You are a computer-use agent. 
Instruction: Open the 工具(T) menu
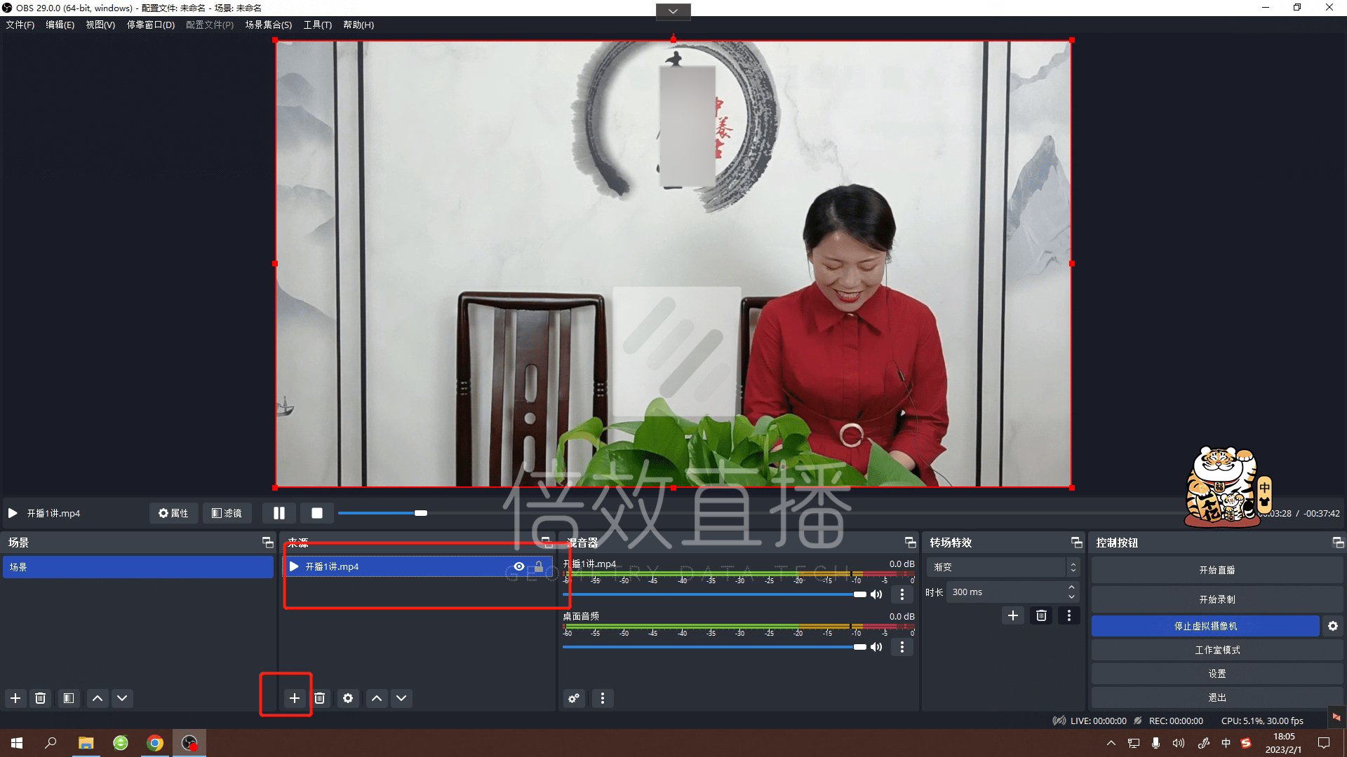[317, 25]
